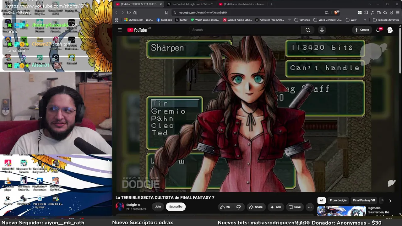Viewport: 402px width, 226px height.
Task: Click the video player showing Aerith
Action: (256, 114)
